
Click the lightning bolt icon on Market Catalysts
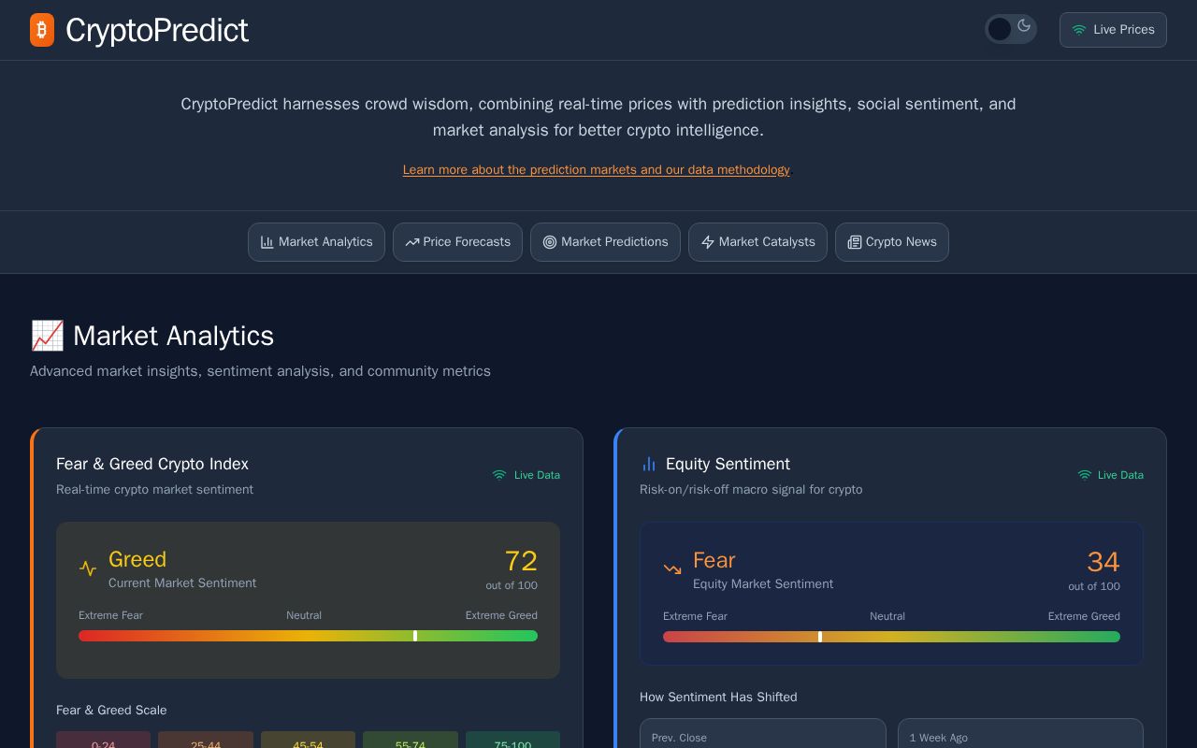click(708, 242)
